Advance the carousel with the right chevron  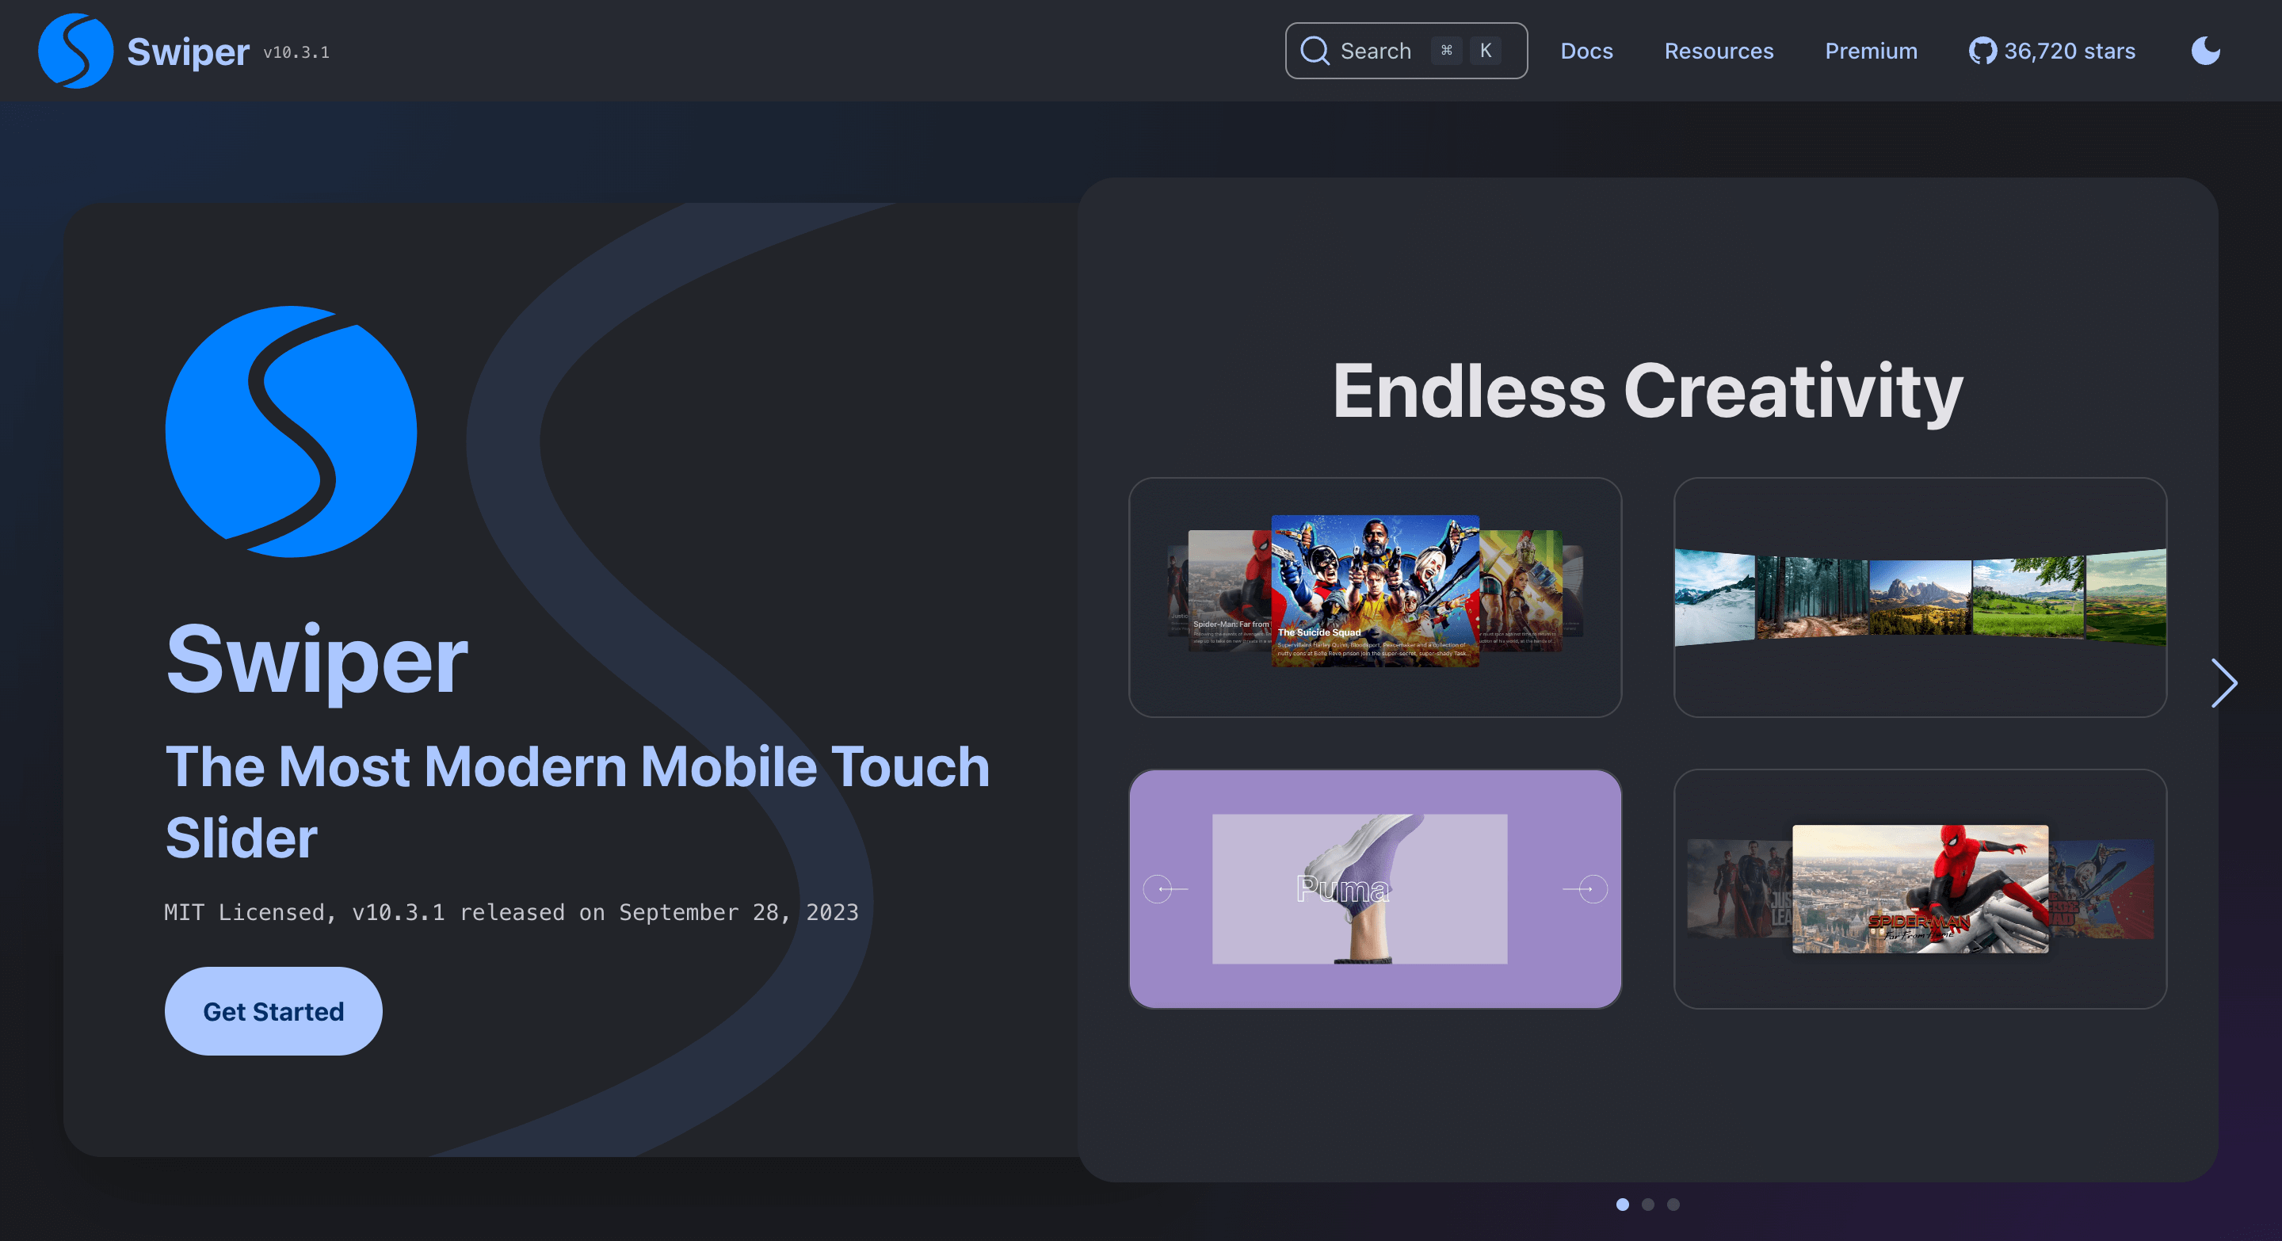click(x=2223, y=683)
